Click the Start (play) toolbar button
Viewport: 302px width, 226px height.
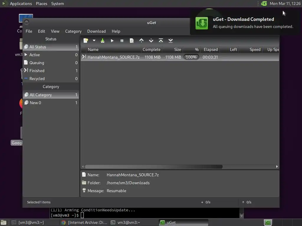pos(112,41)
